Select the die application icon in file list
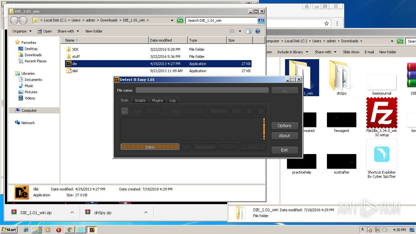Image resolution: width=416 pixels, height=234 pixels. [x=69, y=64]
